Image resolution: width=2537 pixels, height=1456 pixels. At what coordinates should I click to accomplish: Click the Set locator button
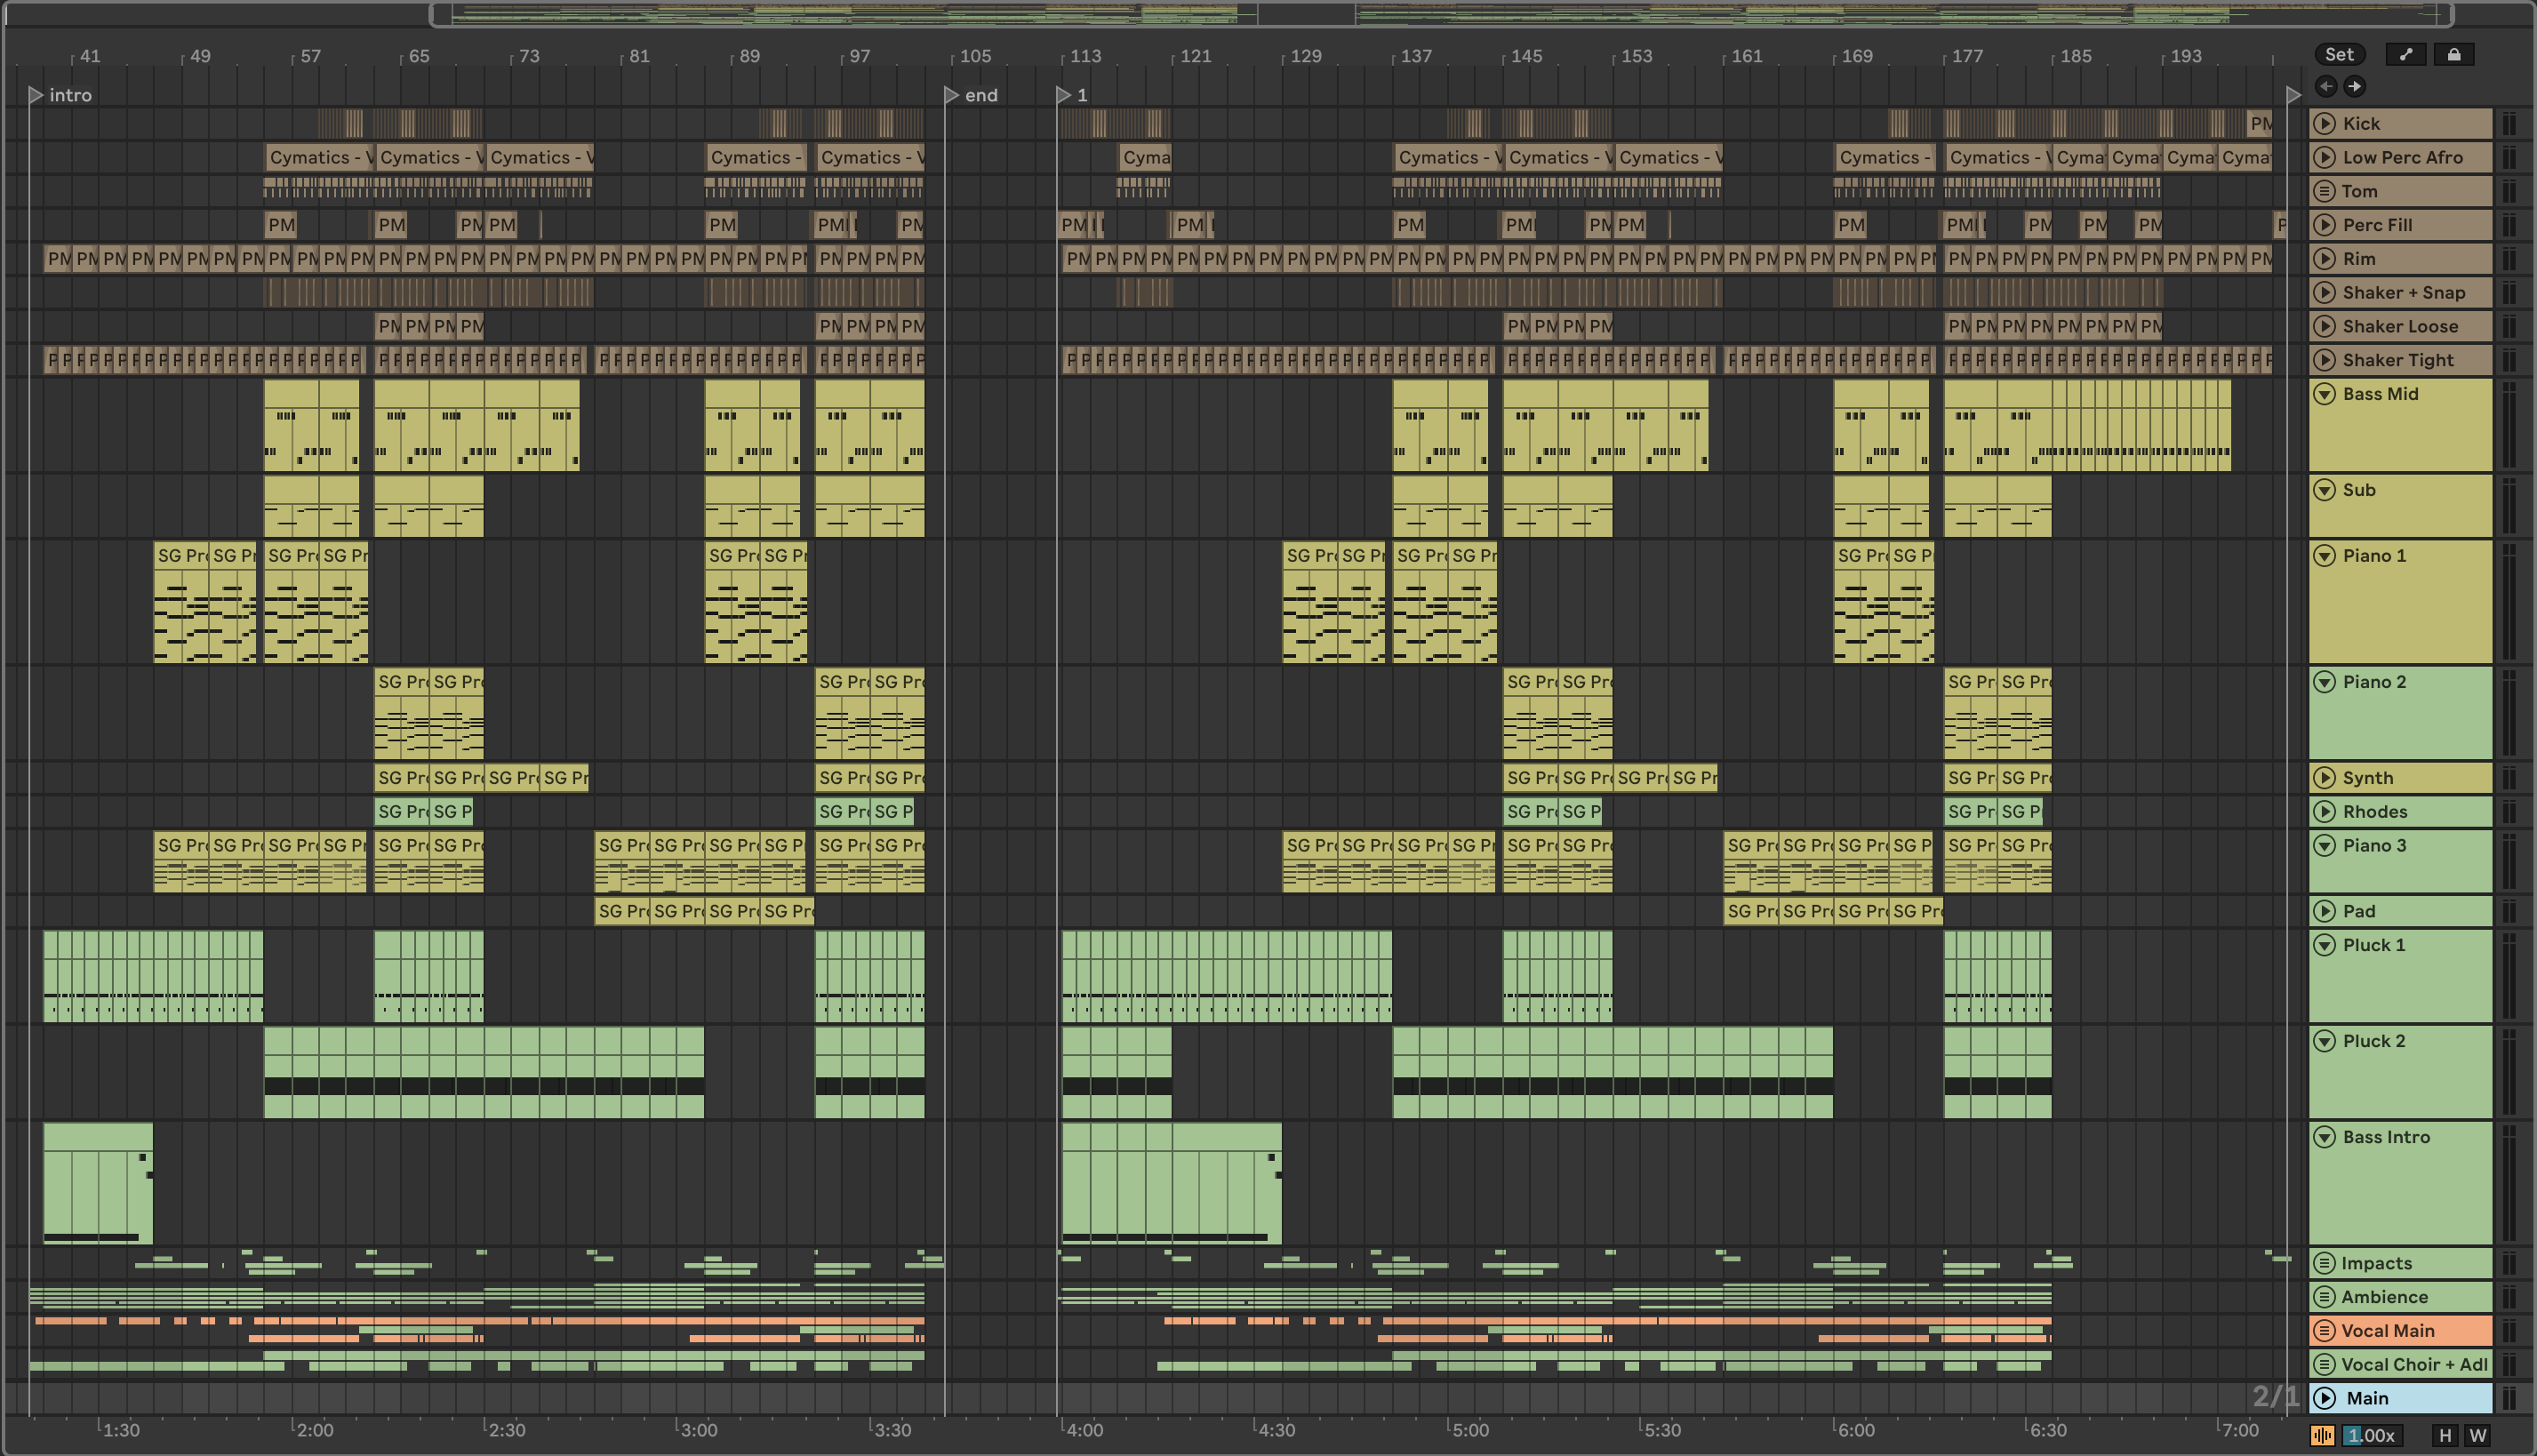pyautogui.click(x=2339, y=55)
